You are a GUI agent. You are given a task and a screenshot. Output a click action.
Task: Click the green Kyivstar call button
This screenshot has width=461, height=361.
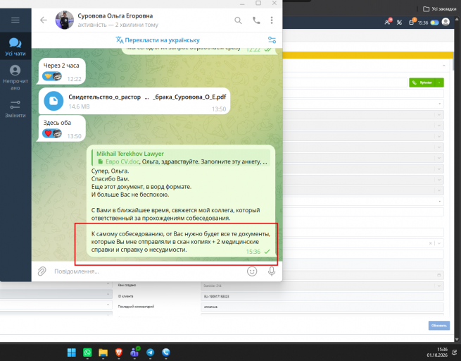tap(422, 82)
